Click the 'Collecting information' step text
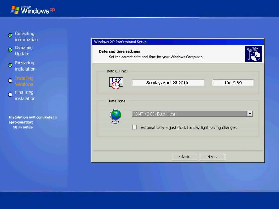Image resolution: width=279 pixels, height=209 pixels. point(26,37)
